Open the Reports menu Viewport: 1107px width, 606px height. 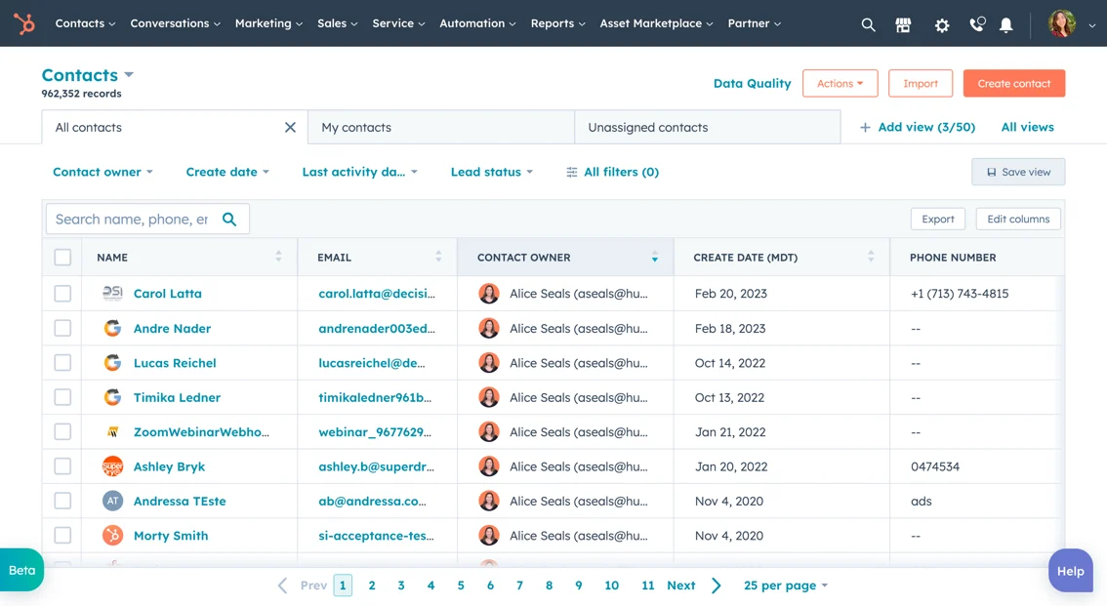(557, 23)
